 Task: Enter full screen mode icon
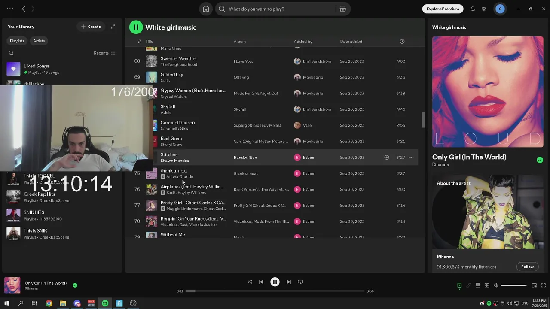pyautogui.click(x=543, y=285)
